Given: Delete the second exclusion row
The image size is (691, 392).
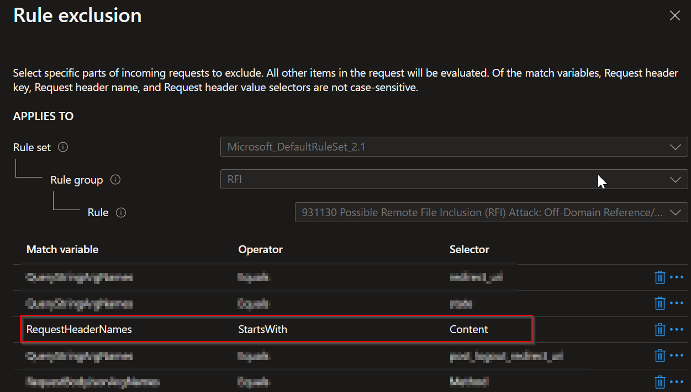Looking at the screenshot, I should [660, 303].
